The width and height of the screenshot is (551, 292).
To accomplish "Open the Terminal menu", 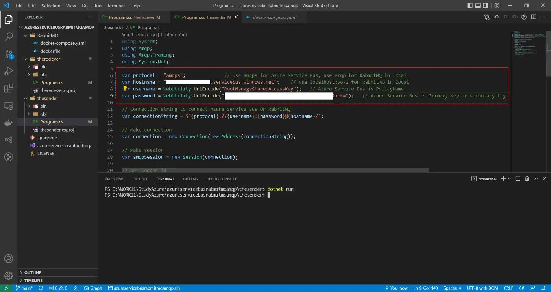I will (x=116, y=6).
